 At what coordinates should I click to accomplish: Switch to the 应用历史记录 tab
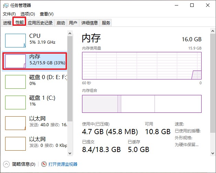click(x=40, y=23)
